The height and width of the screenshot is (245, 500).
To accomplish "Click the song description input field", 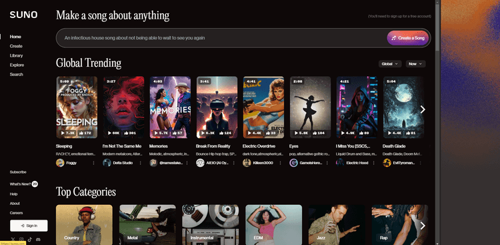I will click(221, 38).
